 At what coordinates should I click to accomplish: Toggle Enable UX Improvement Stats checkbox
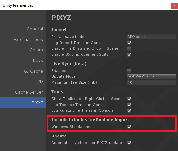(129, 55)
